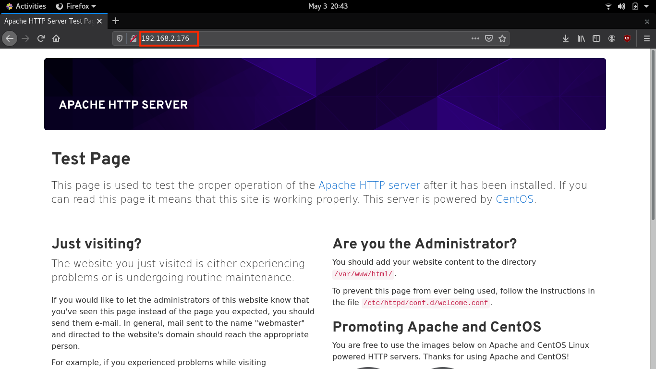The height and width of the screenshot is (369, 656).
Task: Open uBlock Origin extension icon
Action: [627, 38]
